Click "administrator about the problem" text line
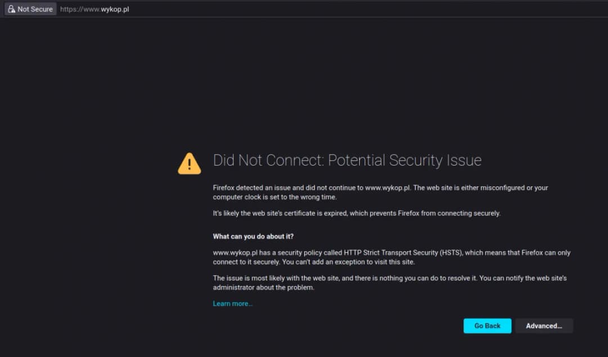The width and height of the screenshot is (608, 357). tap(263, 287)
